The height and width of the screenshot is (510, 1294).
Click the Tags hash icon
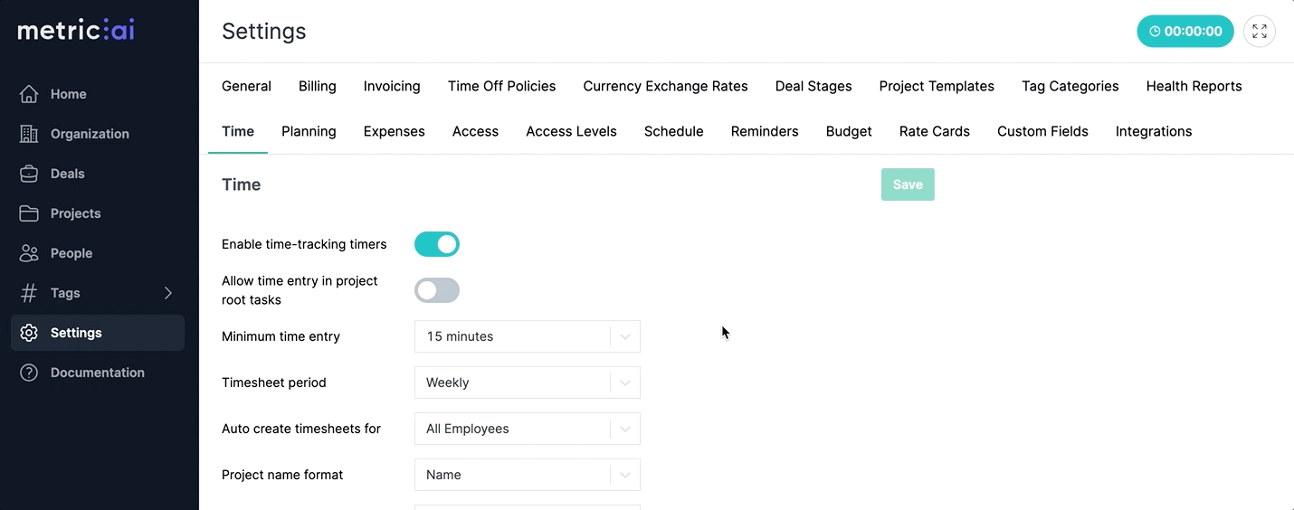pos(29,293)
